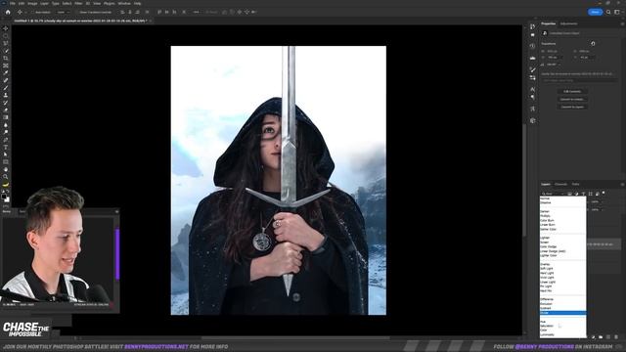626x352 pixels.
Task: Toggle filter for pixel layers
Action: (569, 194)
